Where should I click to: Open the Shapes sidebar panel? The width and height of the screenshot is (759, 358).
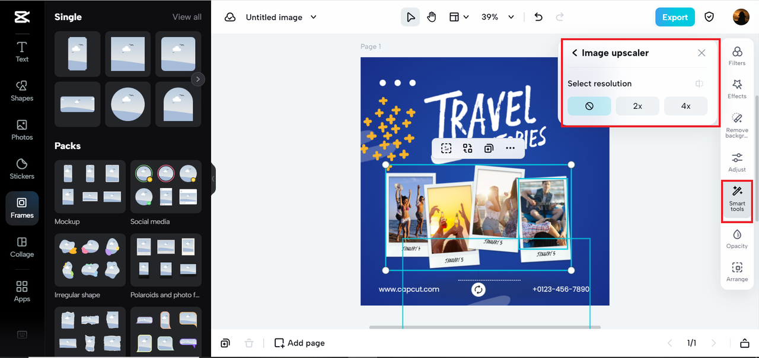22,91
